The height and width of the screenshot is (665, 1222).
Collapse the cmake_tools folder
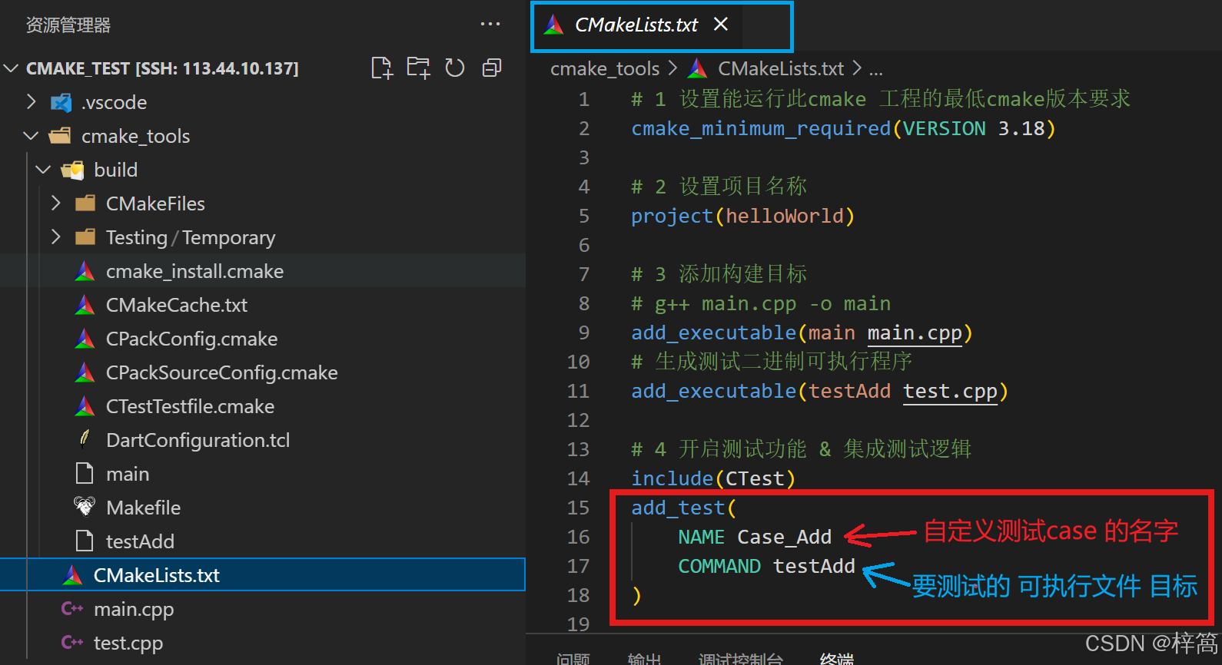click(x=31, y=136)
